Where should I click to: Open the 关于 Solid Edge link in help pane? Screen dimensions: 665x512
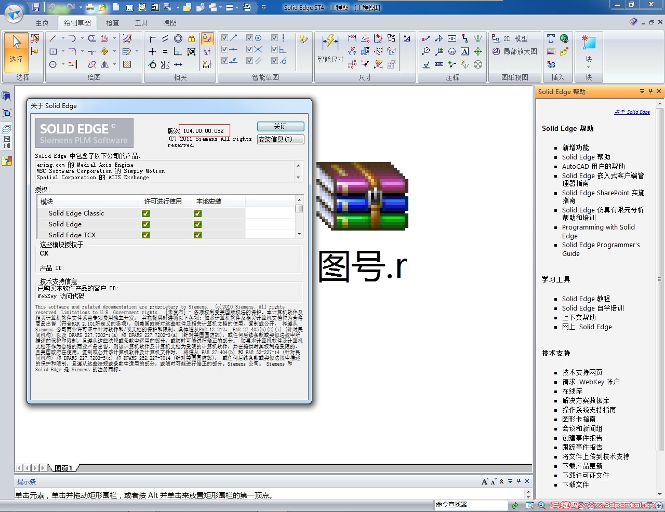click(x=632, y=112)
